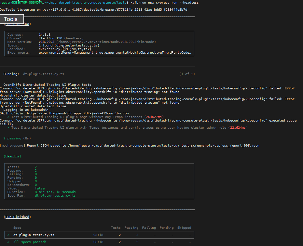Click the '8 minutes, 18 seconds' duration
This screenshot has height=246, width=303.
pos(55,192)
